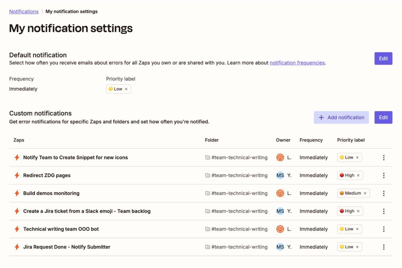The image size is (402, 268).
Task: Remove High label from Redirect ZDG pages
Action: (358, 175)
